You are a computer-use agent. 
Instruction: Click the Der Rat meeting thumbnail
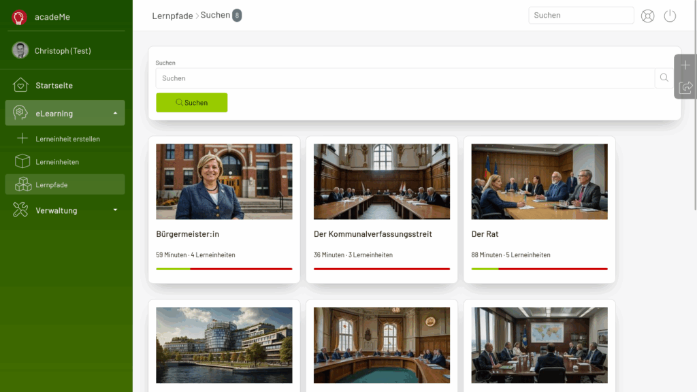539,181
